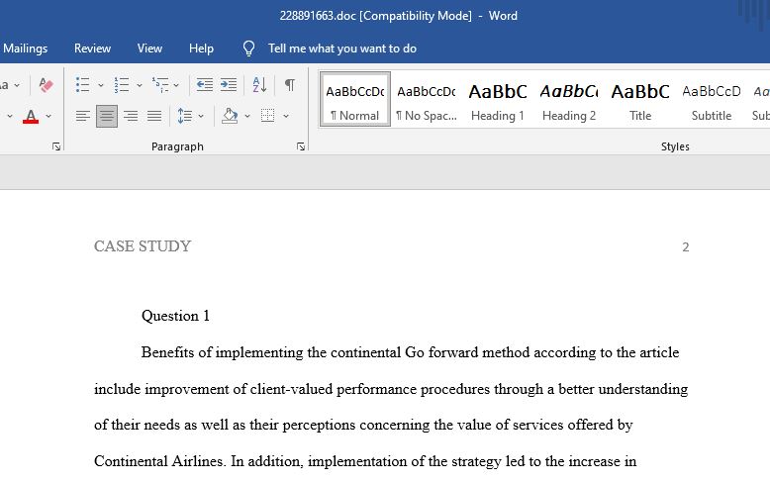Open the Mailings tab
Screen dimensions: 770x483
(x=25, y=48)
